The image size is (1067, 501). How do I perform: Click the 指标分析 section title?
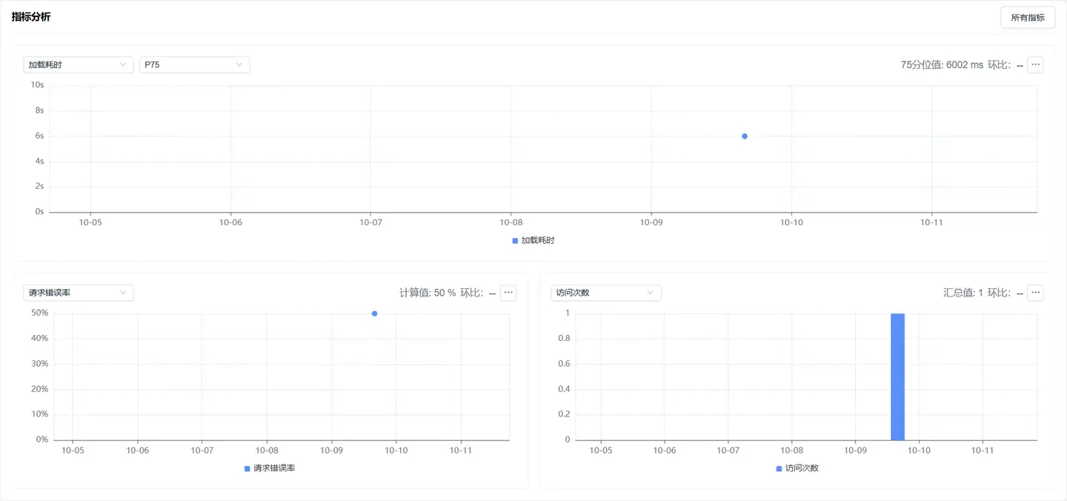click(x=31, y=17)
